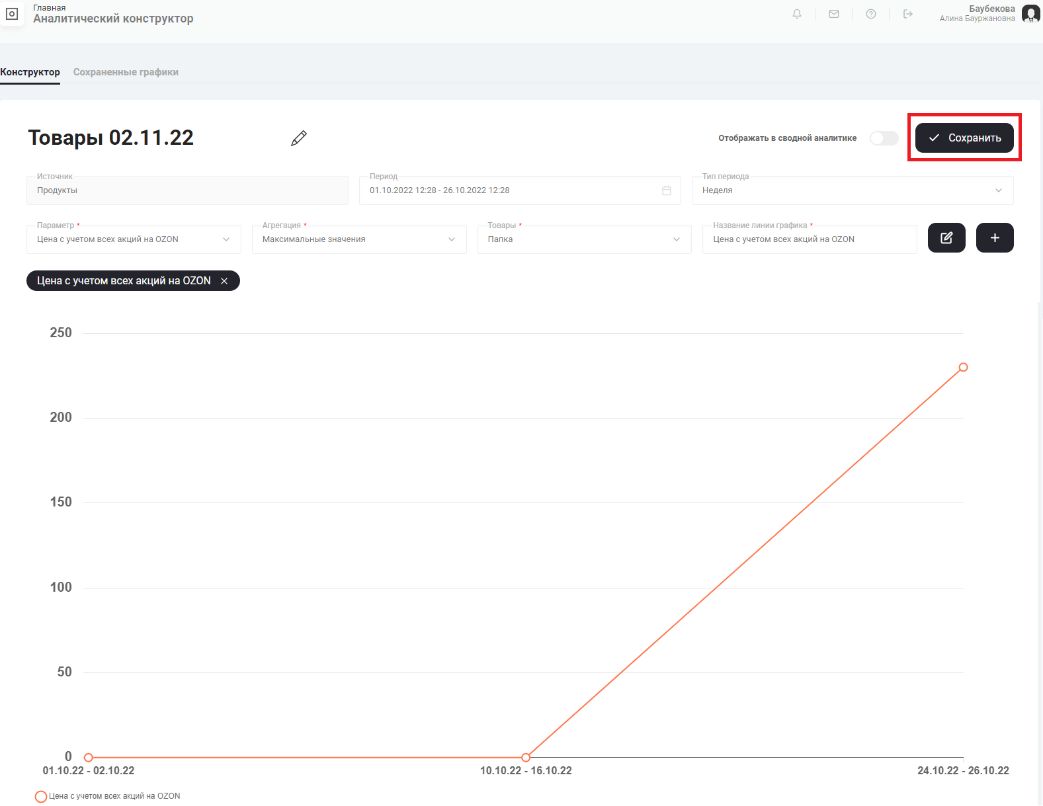Click the notifications bell icon
Image resolution: width=1043 pixels, height=806 pixels.
click(x=797, y=14)
